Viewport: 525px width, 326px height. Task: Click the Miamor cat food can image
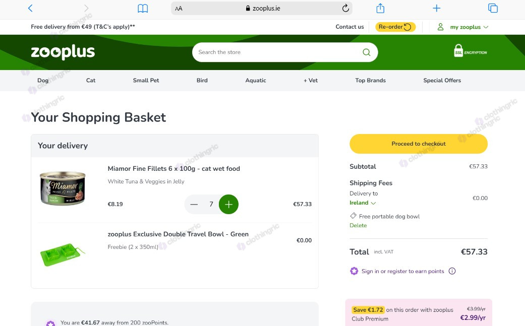click(x=63, y=188)
